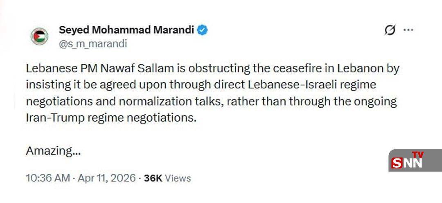Screen dimensions: 442x203
Task: View the 36K Views count
Action: (167, 178)
